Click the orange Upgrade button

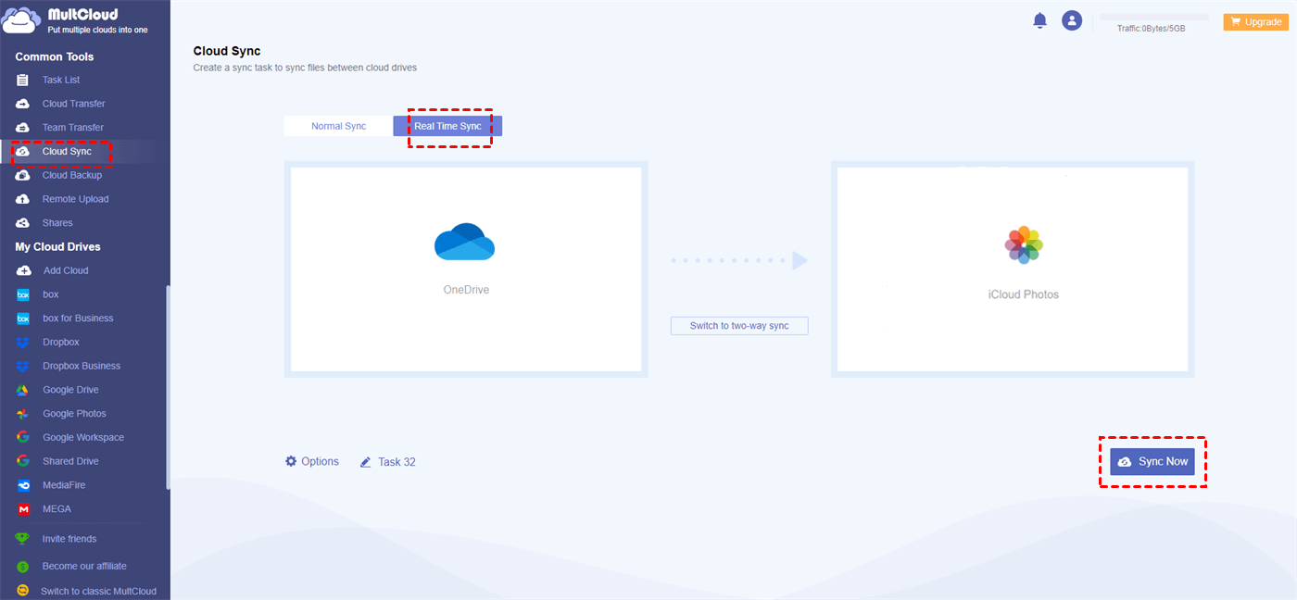1256,22
